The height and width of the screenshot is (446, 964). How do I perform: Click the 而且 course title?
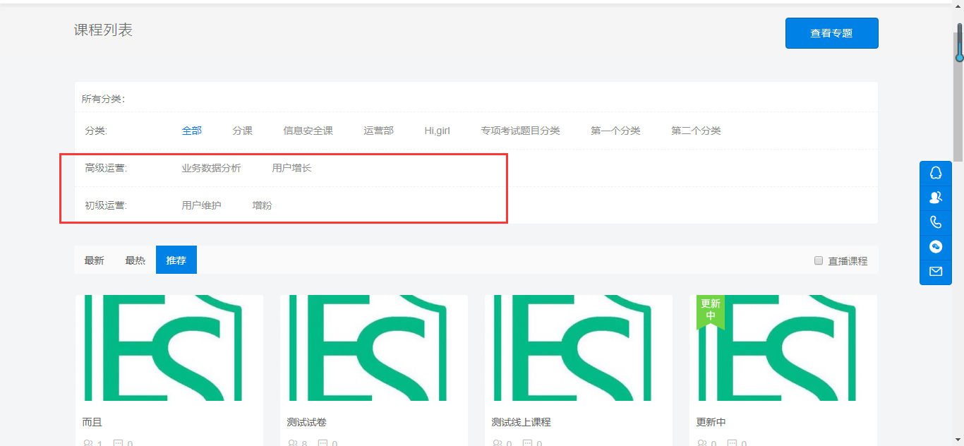[92, 422]
